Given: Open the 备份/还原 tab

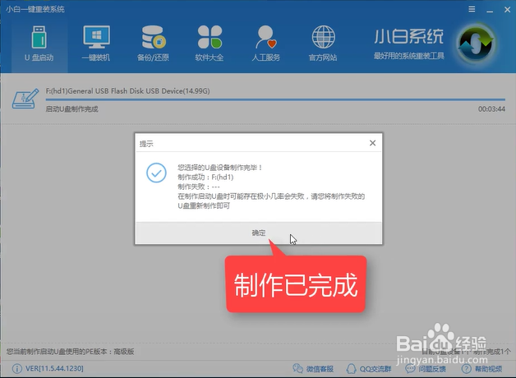Looking at the screenshot, I should [153, 44].
